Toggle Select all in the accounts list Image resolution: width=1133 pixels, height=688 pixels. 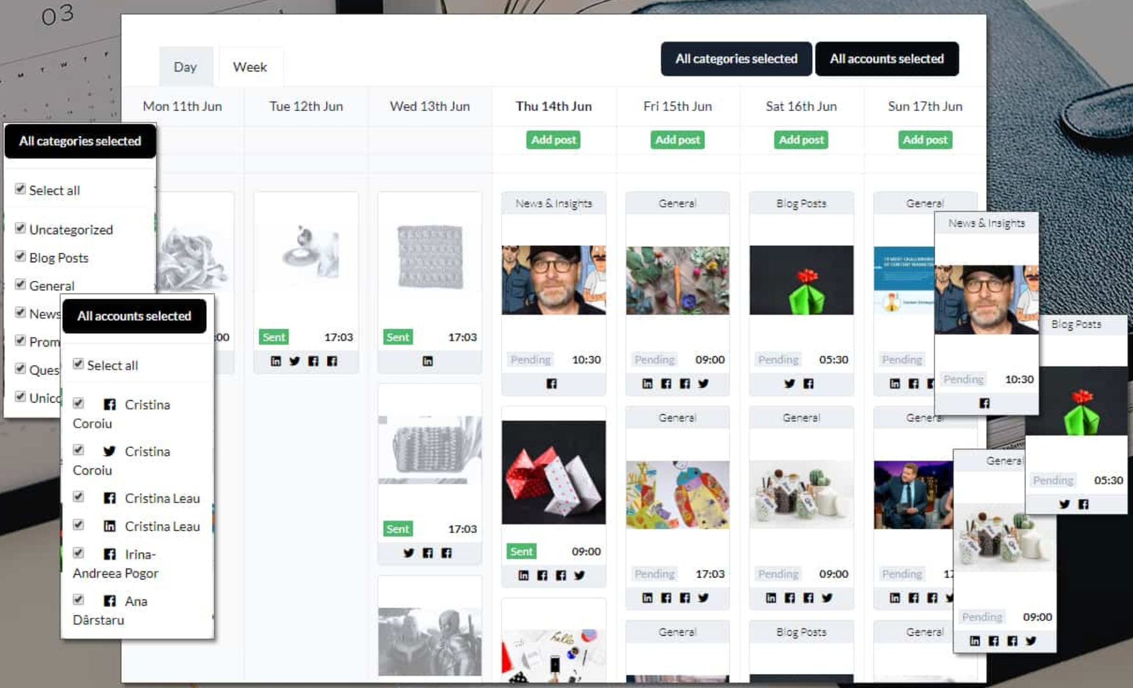point(78,364)
